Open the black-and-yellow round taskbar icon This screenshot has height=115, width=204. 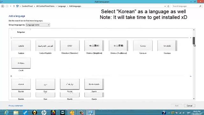[x=35, y=112]
